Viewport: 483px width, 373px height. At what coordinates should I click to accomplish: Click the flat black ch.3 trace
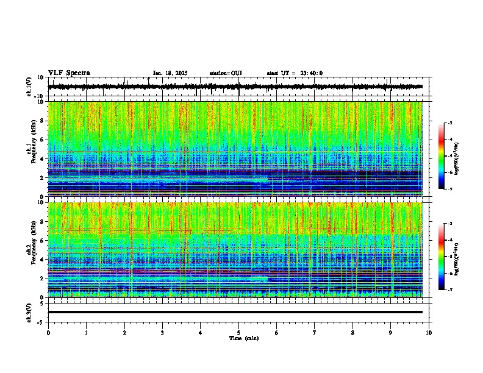pos(235,312)
